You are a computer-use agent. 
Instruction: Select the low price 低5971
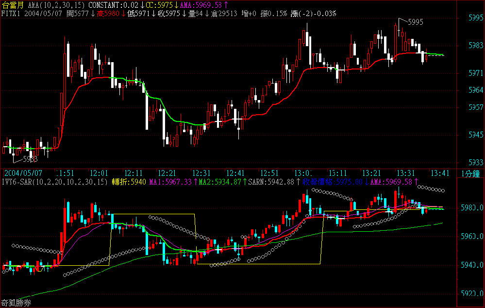(x=138, y=13)
